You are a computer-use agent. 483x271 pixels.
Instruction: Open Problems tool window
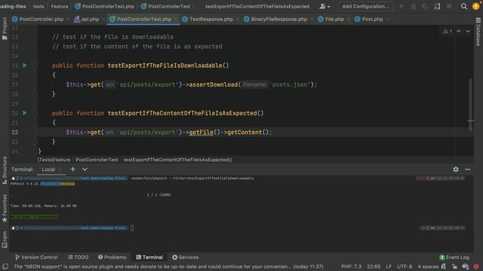112,257
